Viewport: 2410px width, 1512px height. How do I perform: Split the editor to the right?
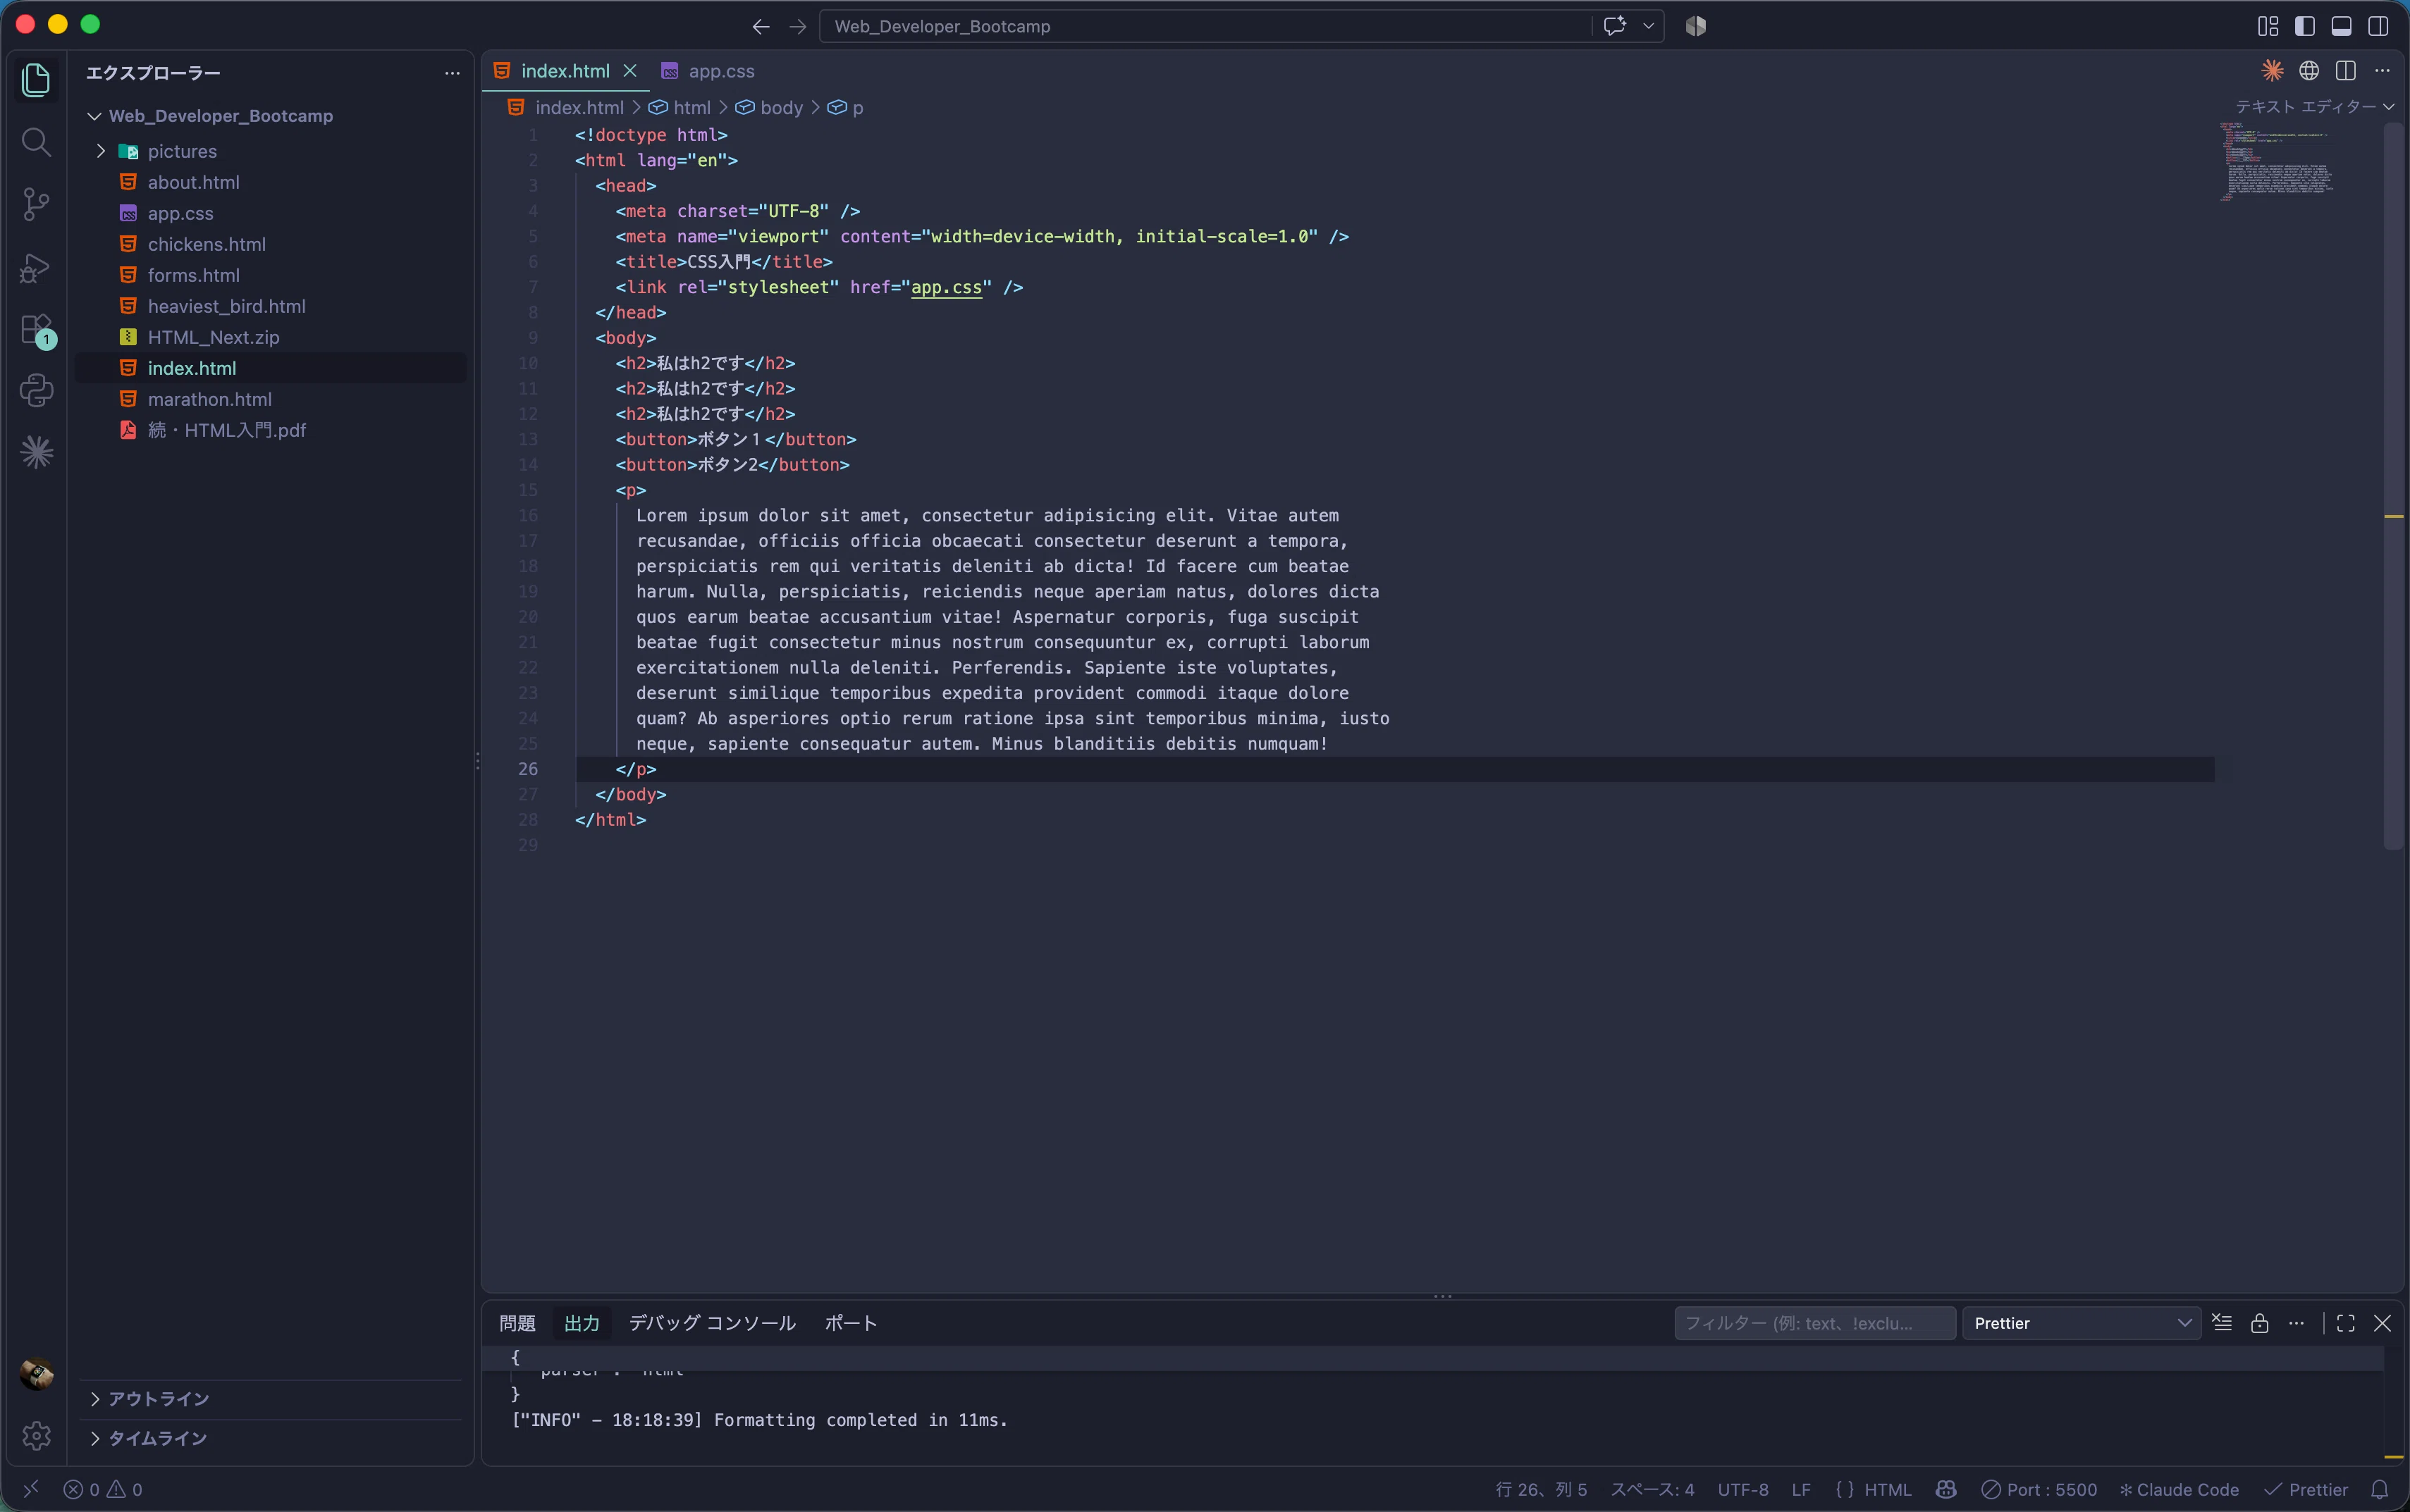tap(2346, 70)
